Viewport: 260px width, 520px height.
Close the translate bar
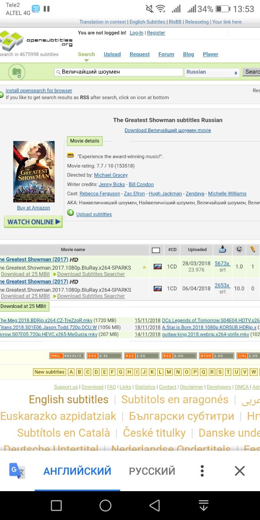(240, 471)
